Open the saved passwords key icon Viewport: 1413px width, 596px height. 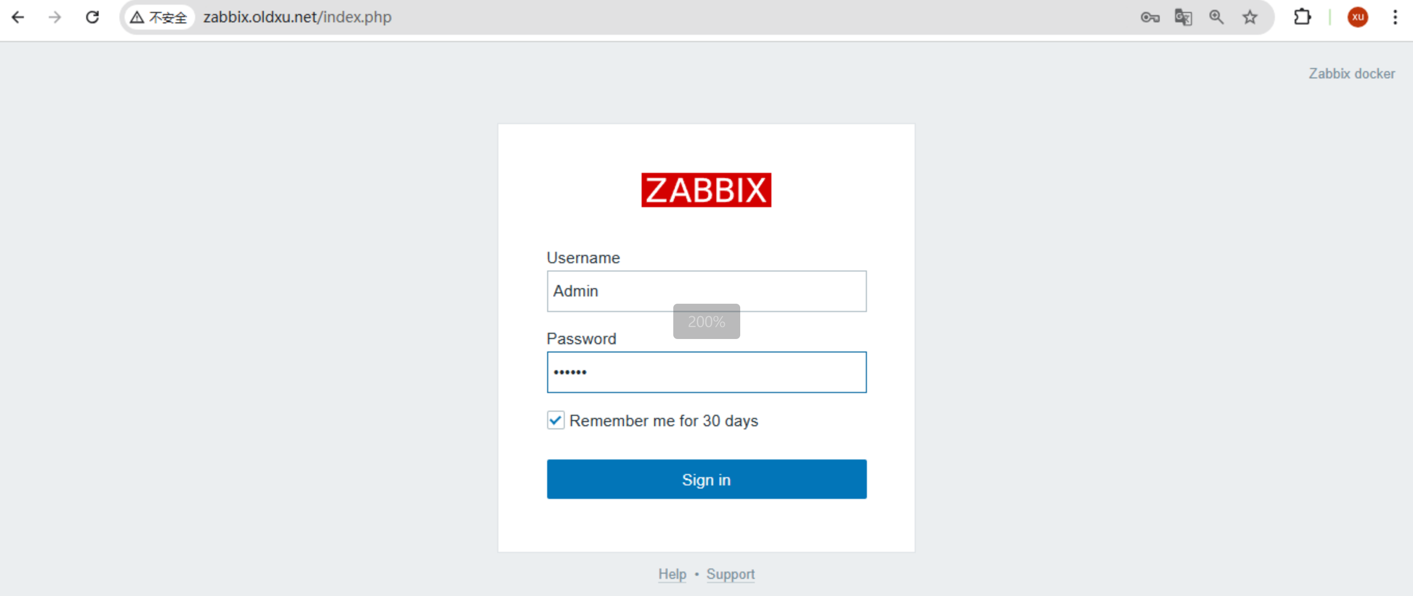(x=1150, y=18)
